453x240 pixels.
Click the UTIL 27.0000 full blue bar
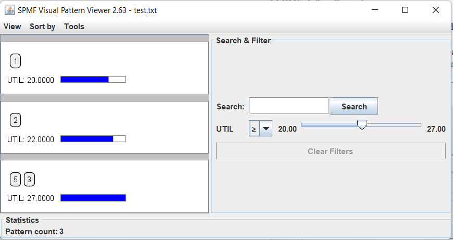93,198
